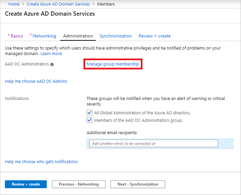Click the info icon beside AAD DC Administrators
Screen dimensions: 241x195
[x=52, y=64]
